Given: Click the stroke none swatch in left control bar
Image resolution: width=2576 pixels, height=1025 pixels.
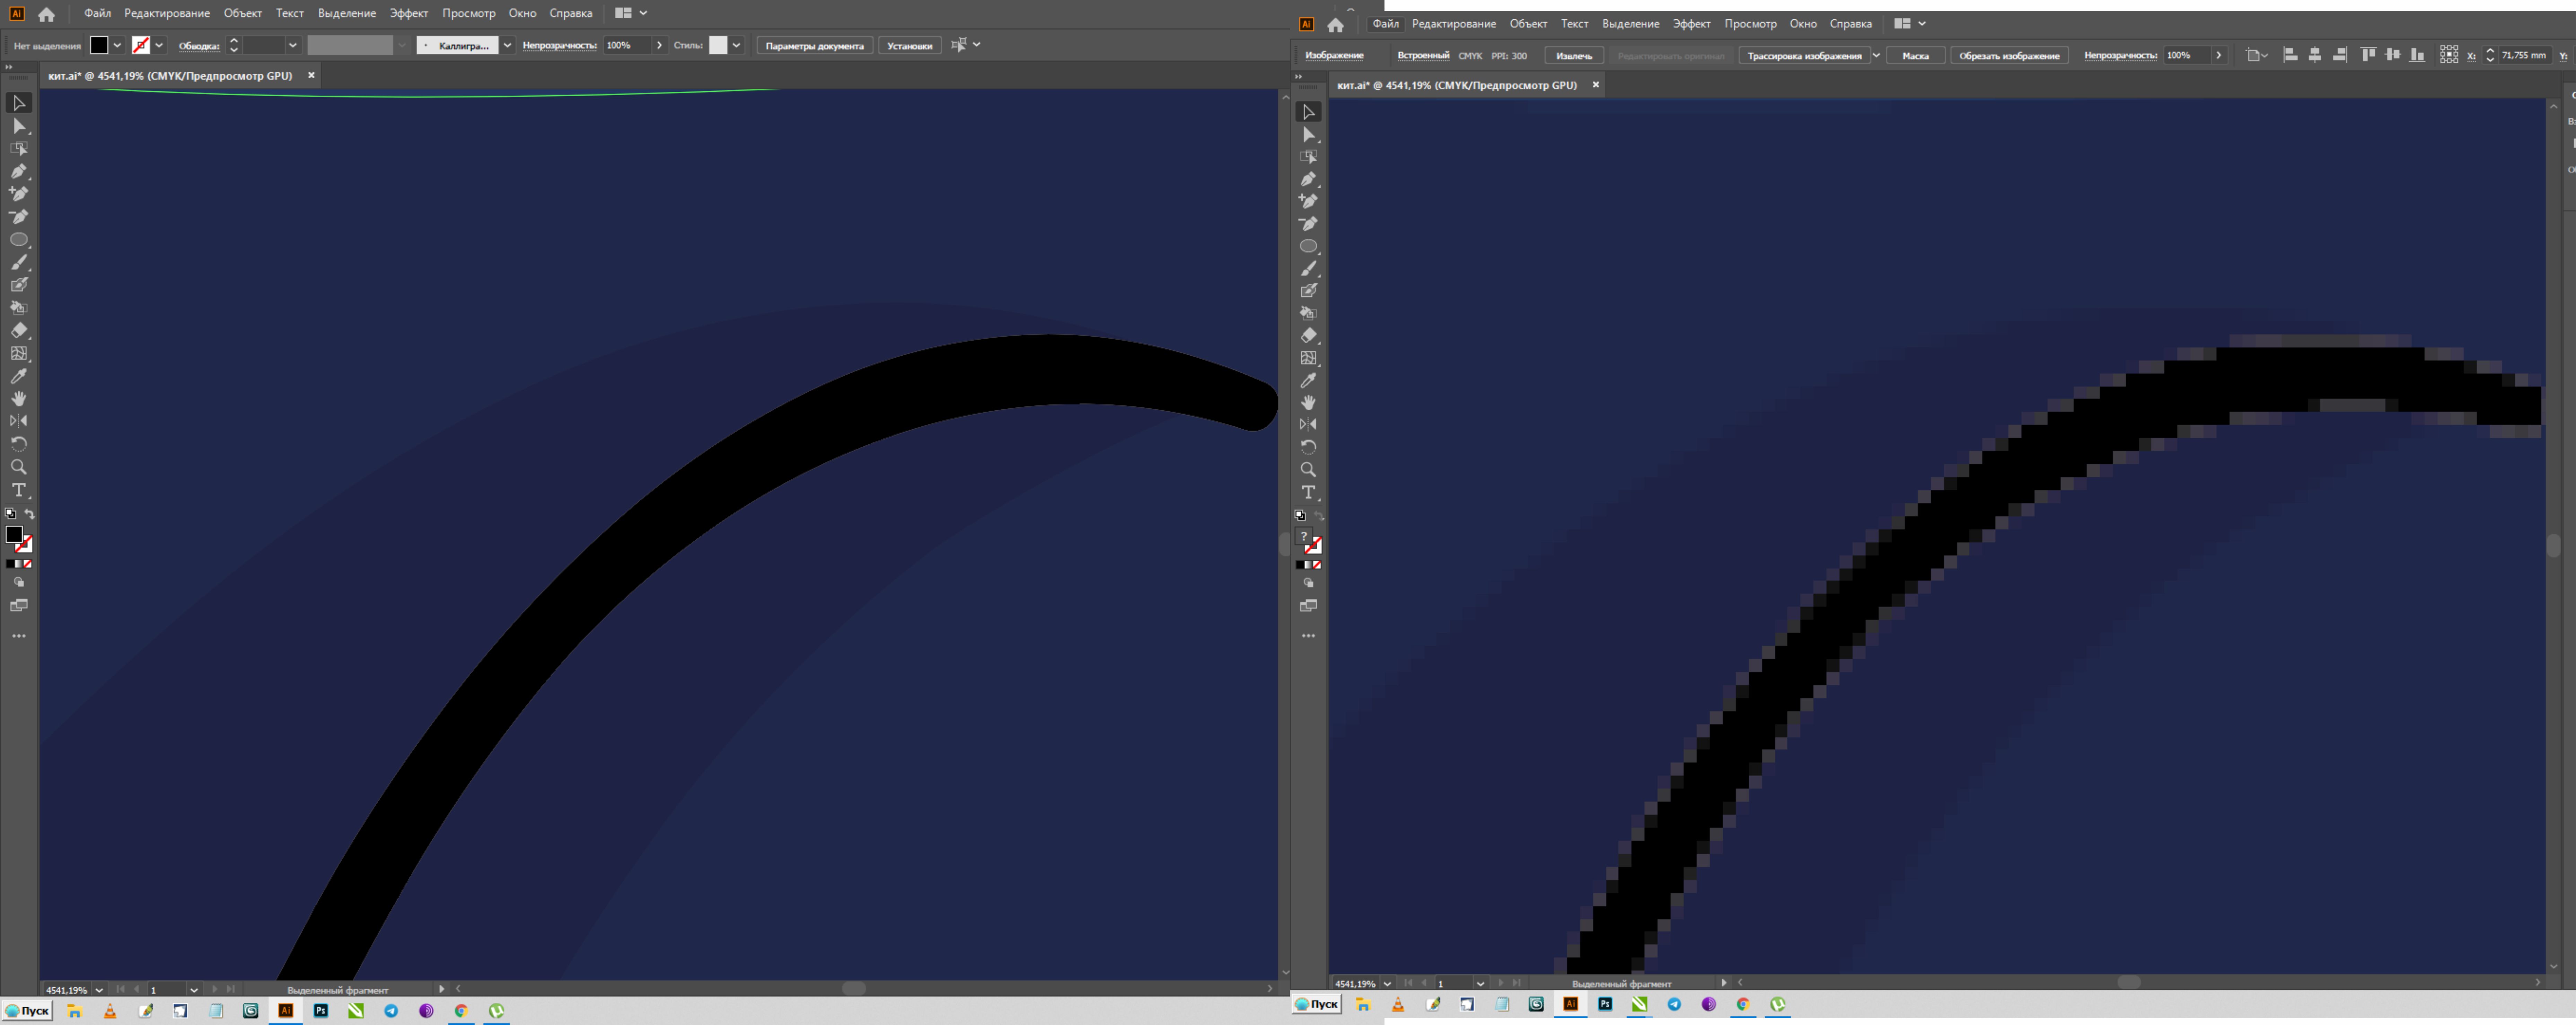Looking at the screenshot, I should (141, 45).
